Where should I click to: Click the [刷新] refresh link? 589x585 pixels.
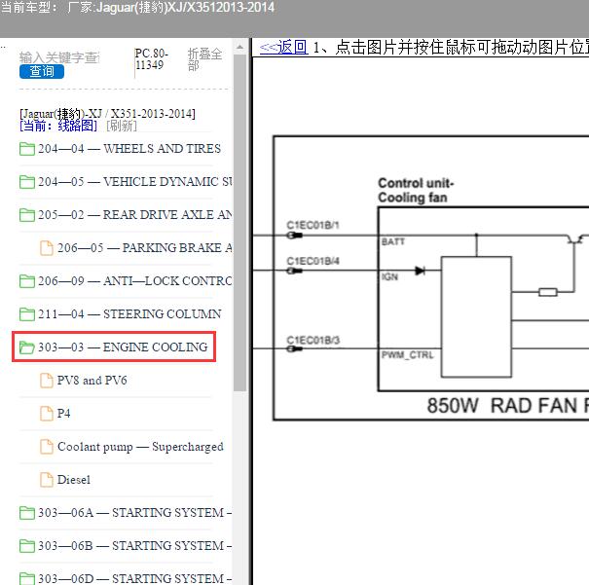[122, 126]
